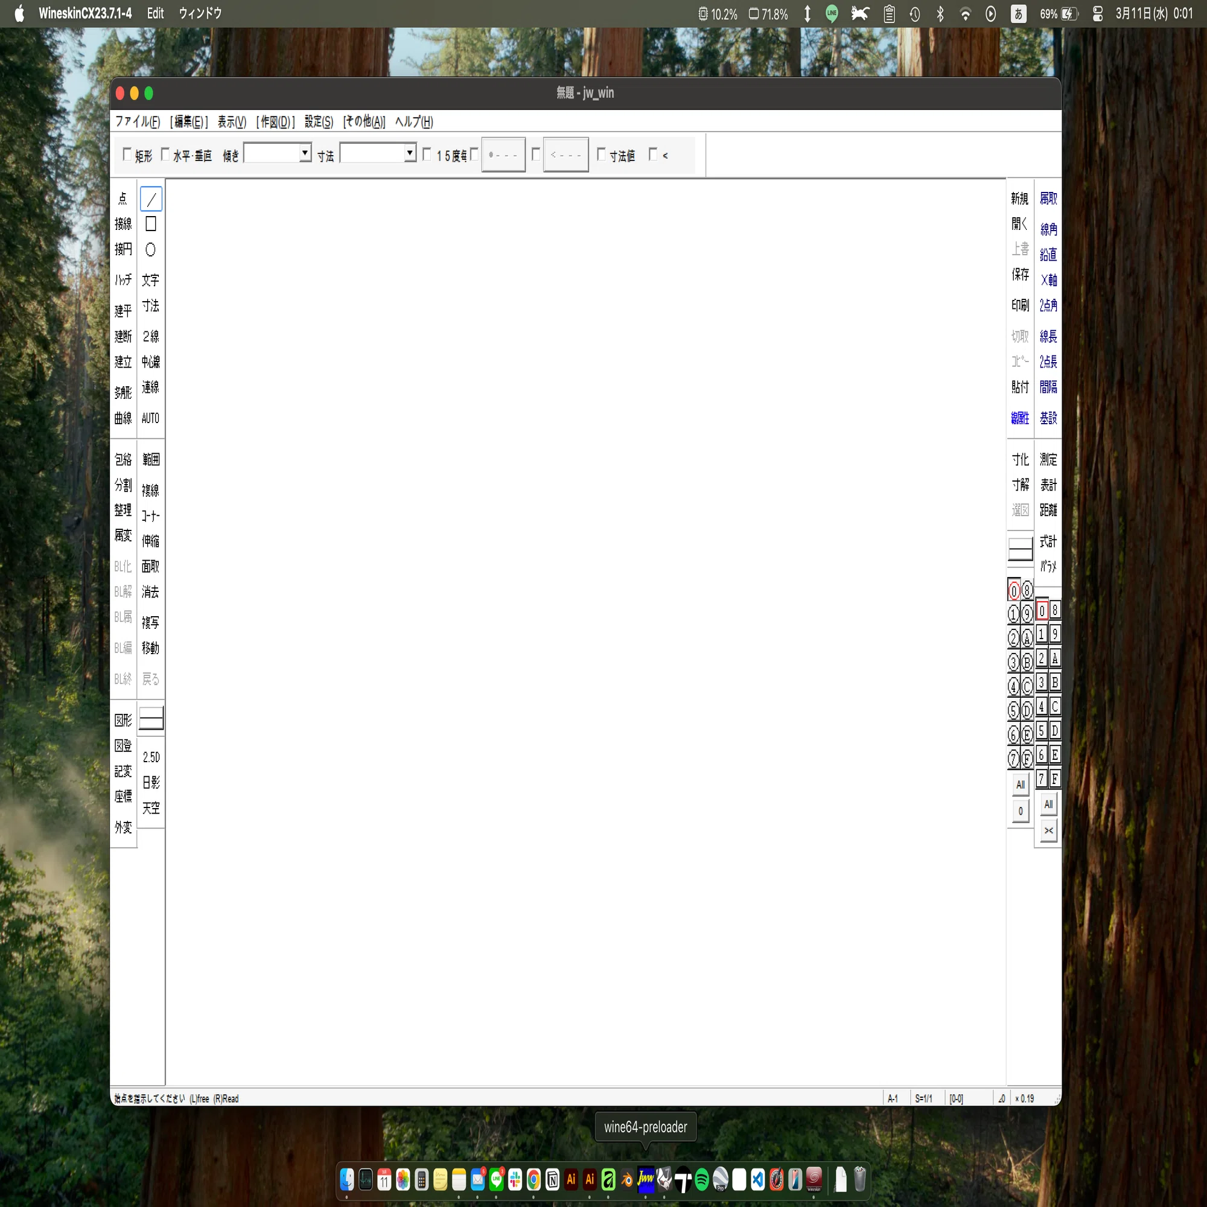1207x1207 pixels.
Task: Click the 印刷 print button
Action: (x=1020, y=305)
